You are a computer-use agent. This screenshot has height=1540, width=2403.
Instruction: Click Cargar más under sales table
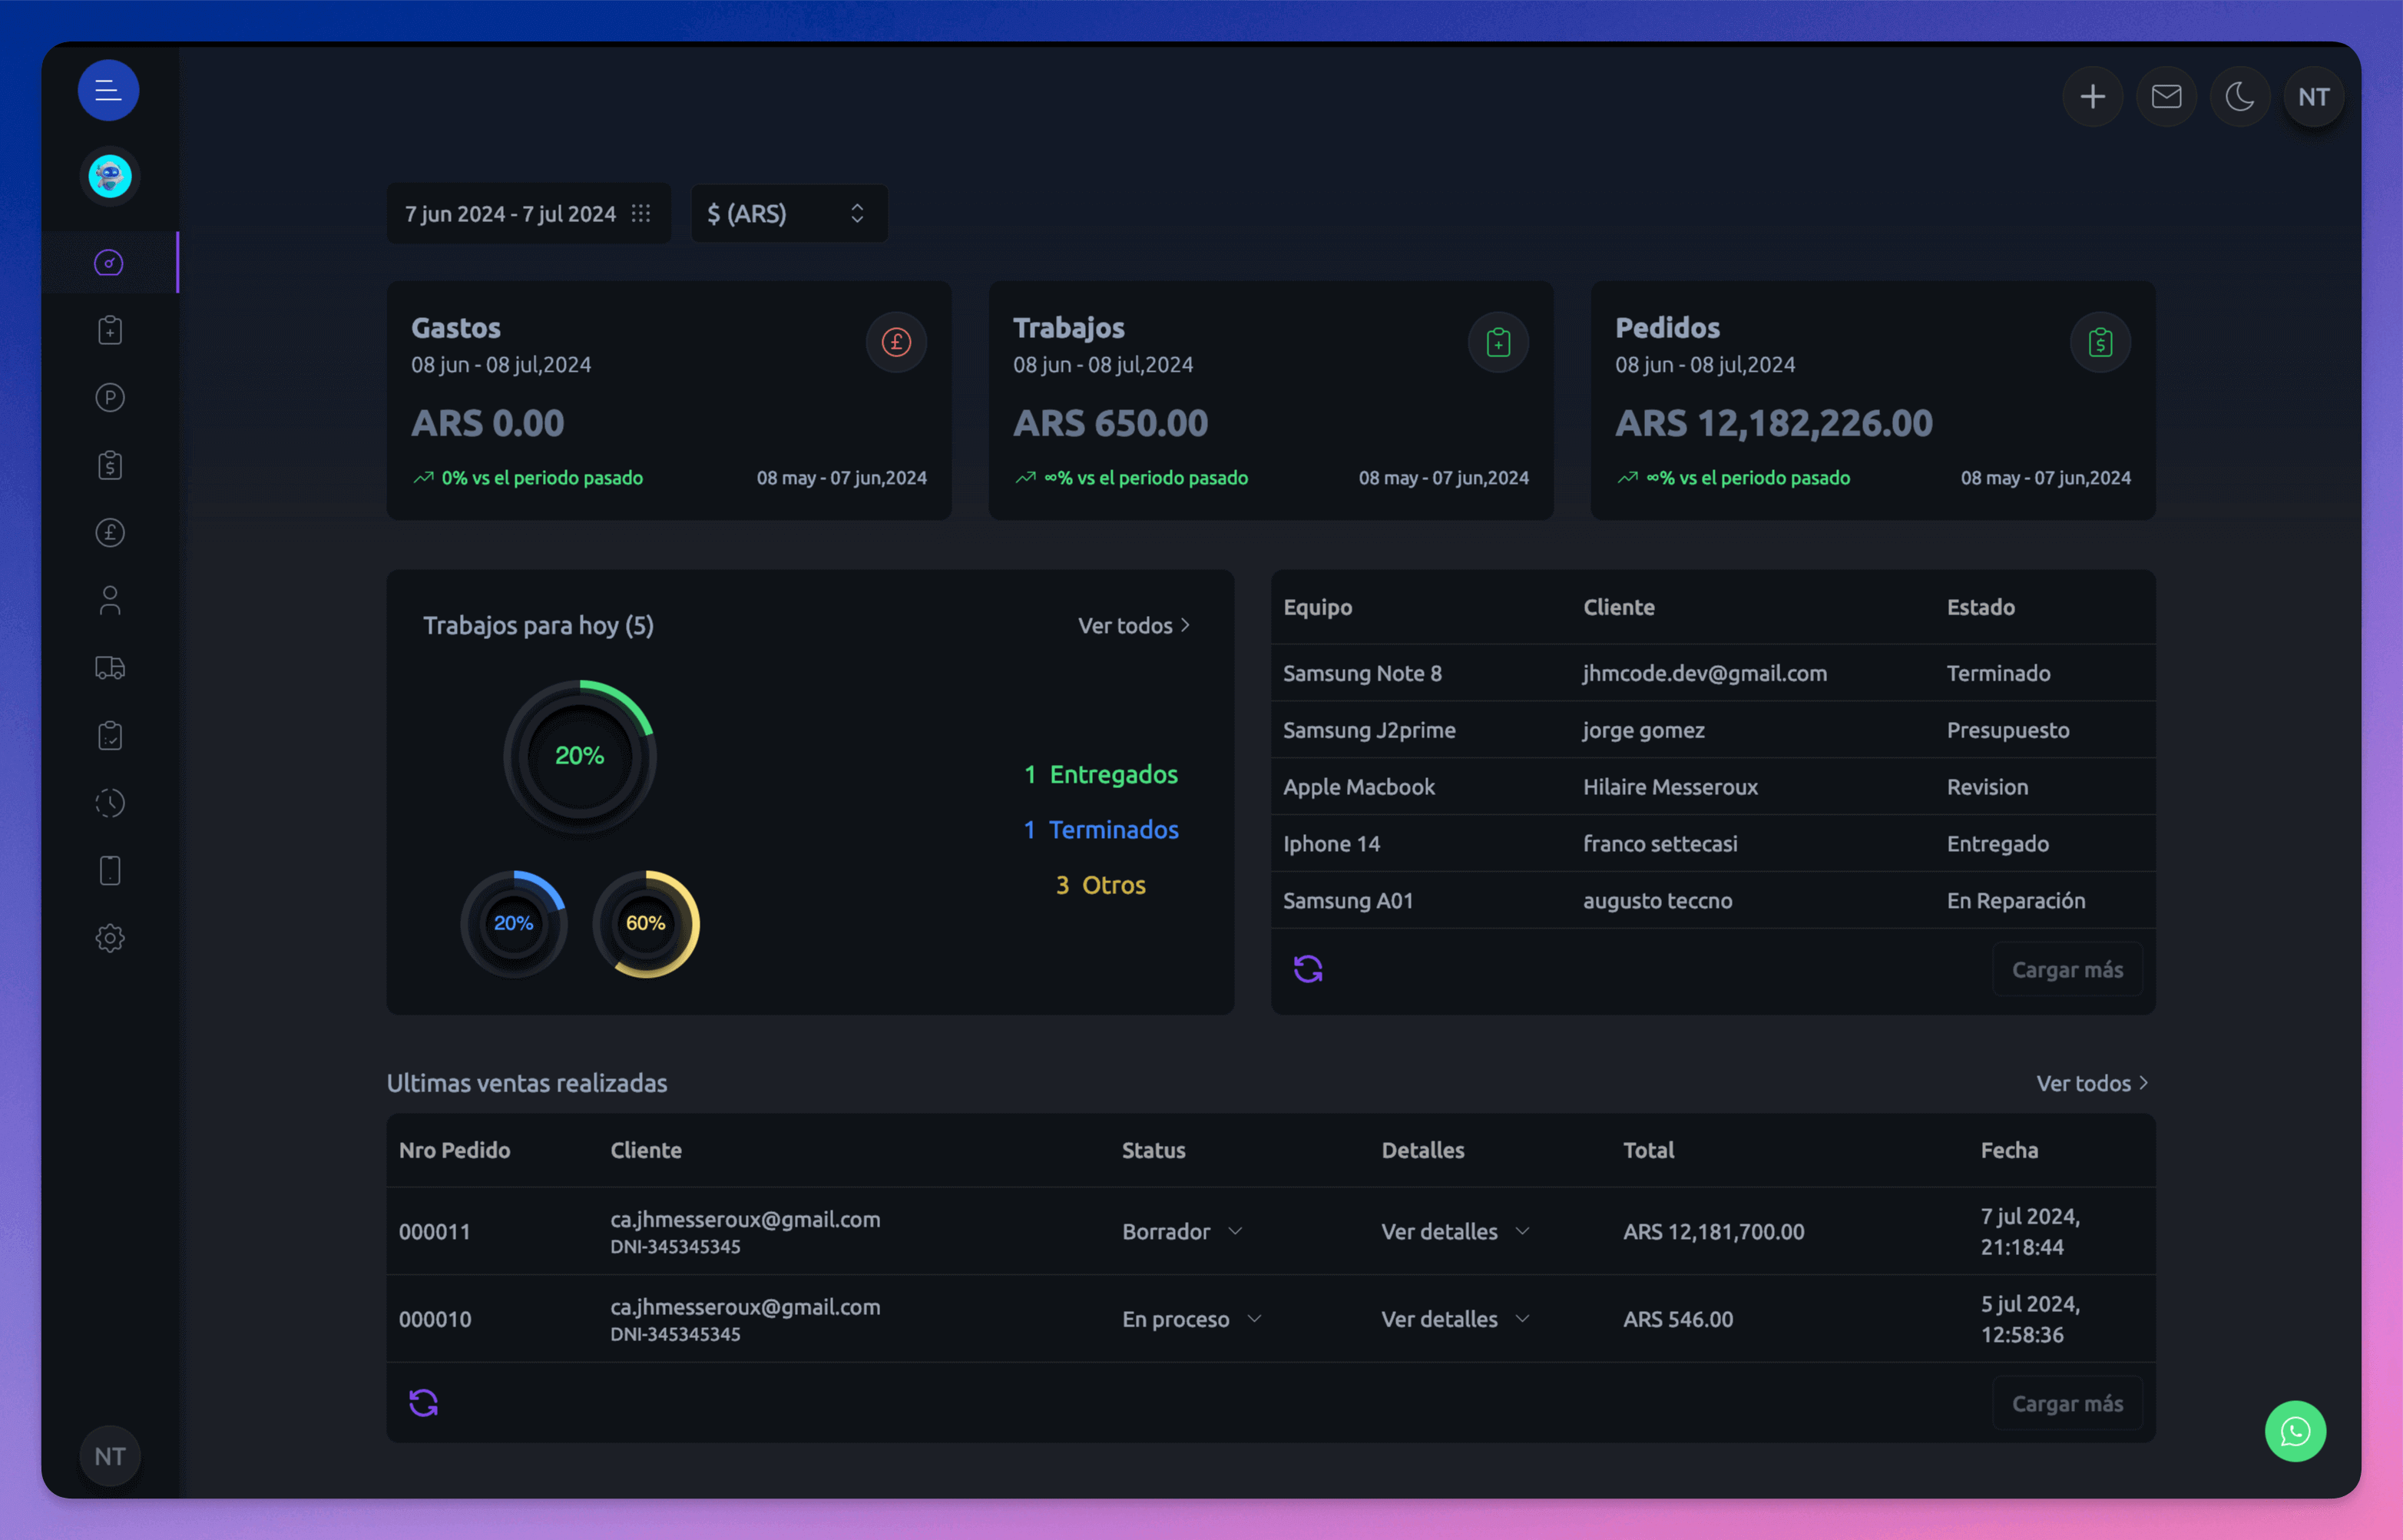tap(2067, 1403)
